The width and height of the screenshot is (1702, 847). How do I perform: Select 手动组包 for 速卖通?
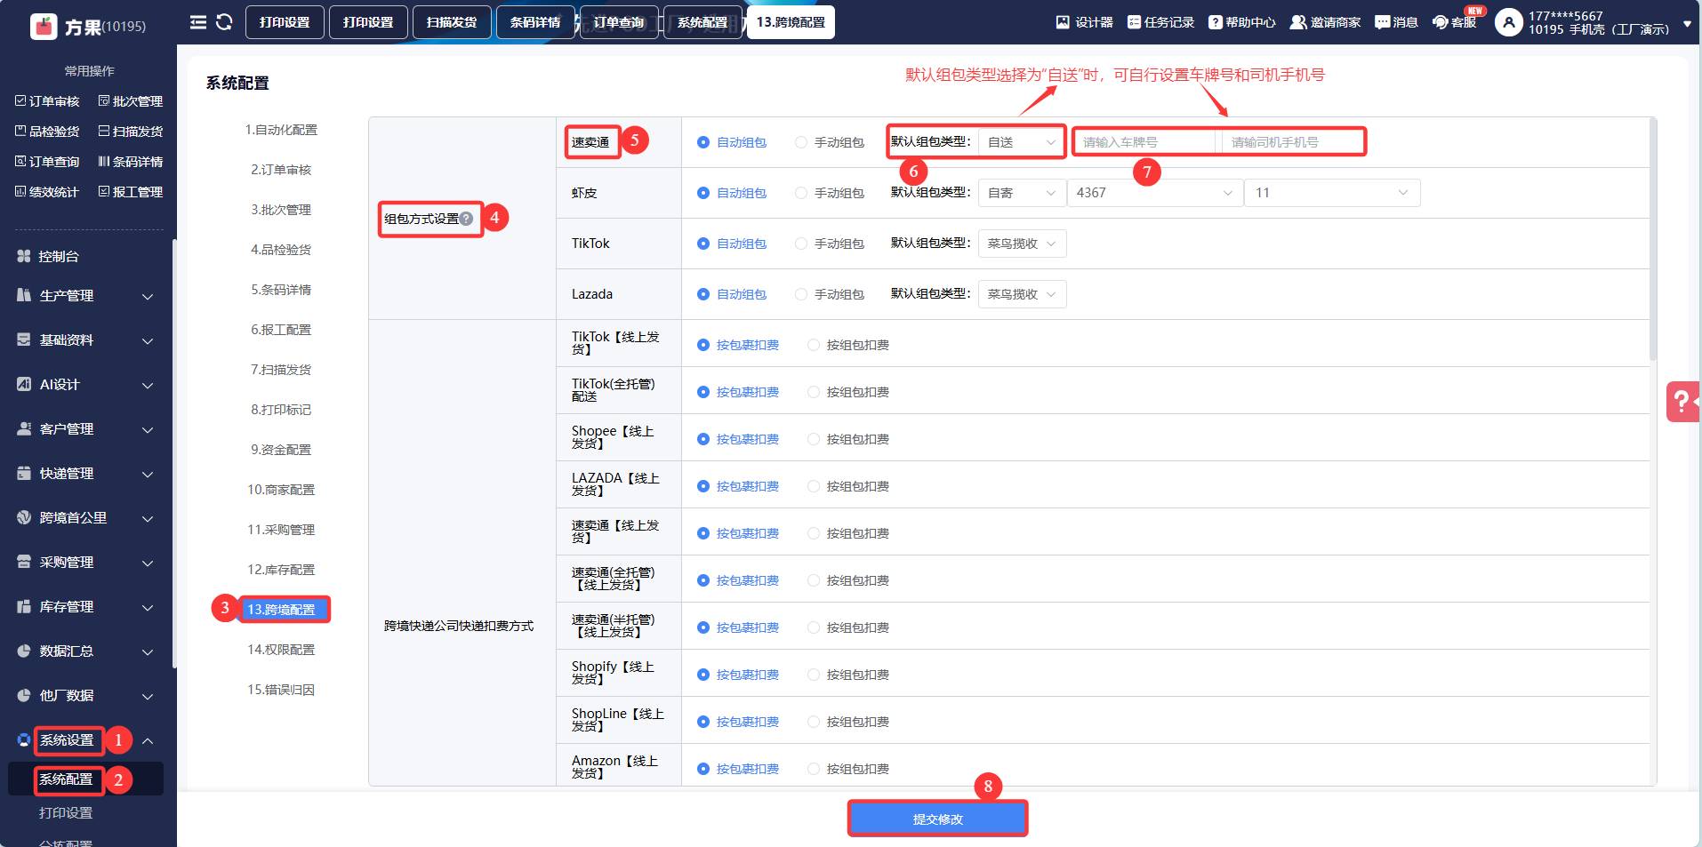(801, 142)
